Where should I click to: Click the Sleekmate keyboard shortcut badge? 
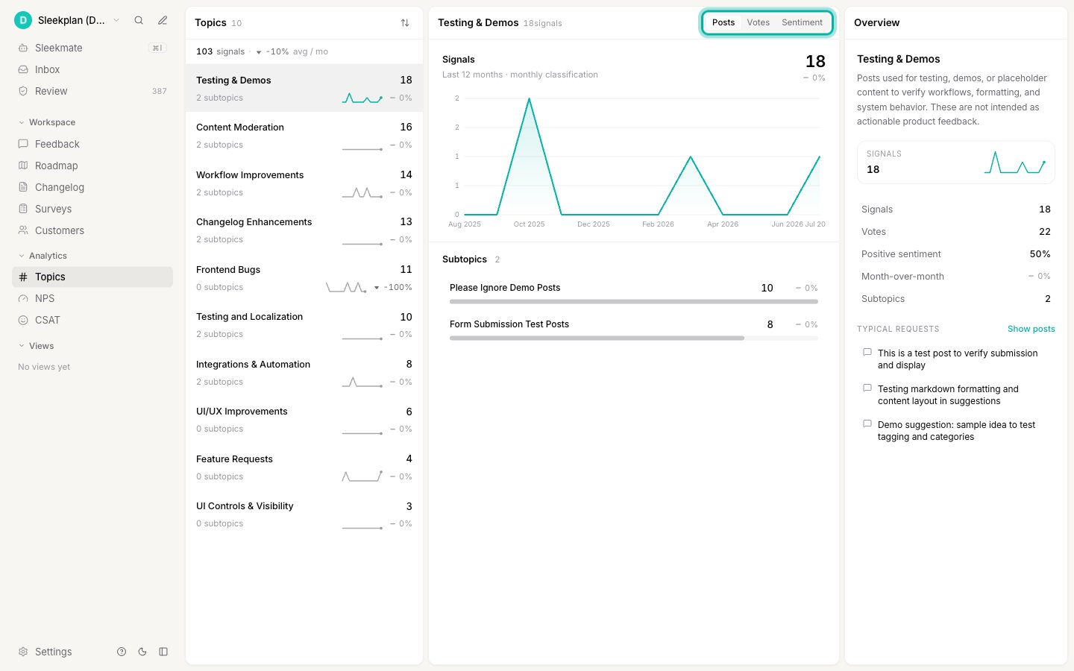(157, 48)
